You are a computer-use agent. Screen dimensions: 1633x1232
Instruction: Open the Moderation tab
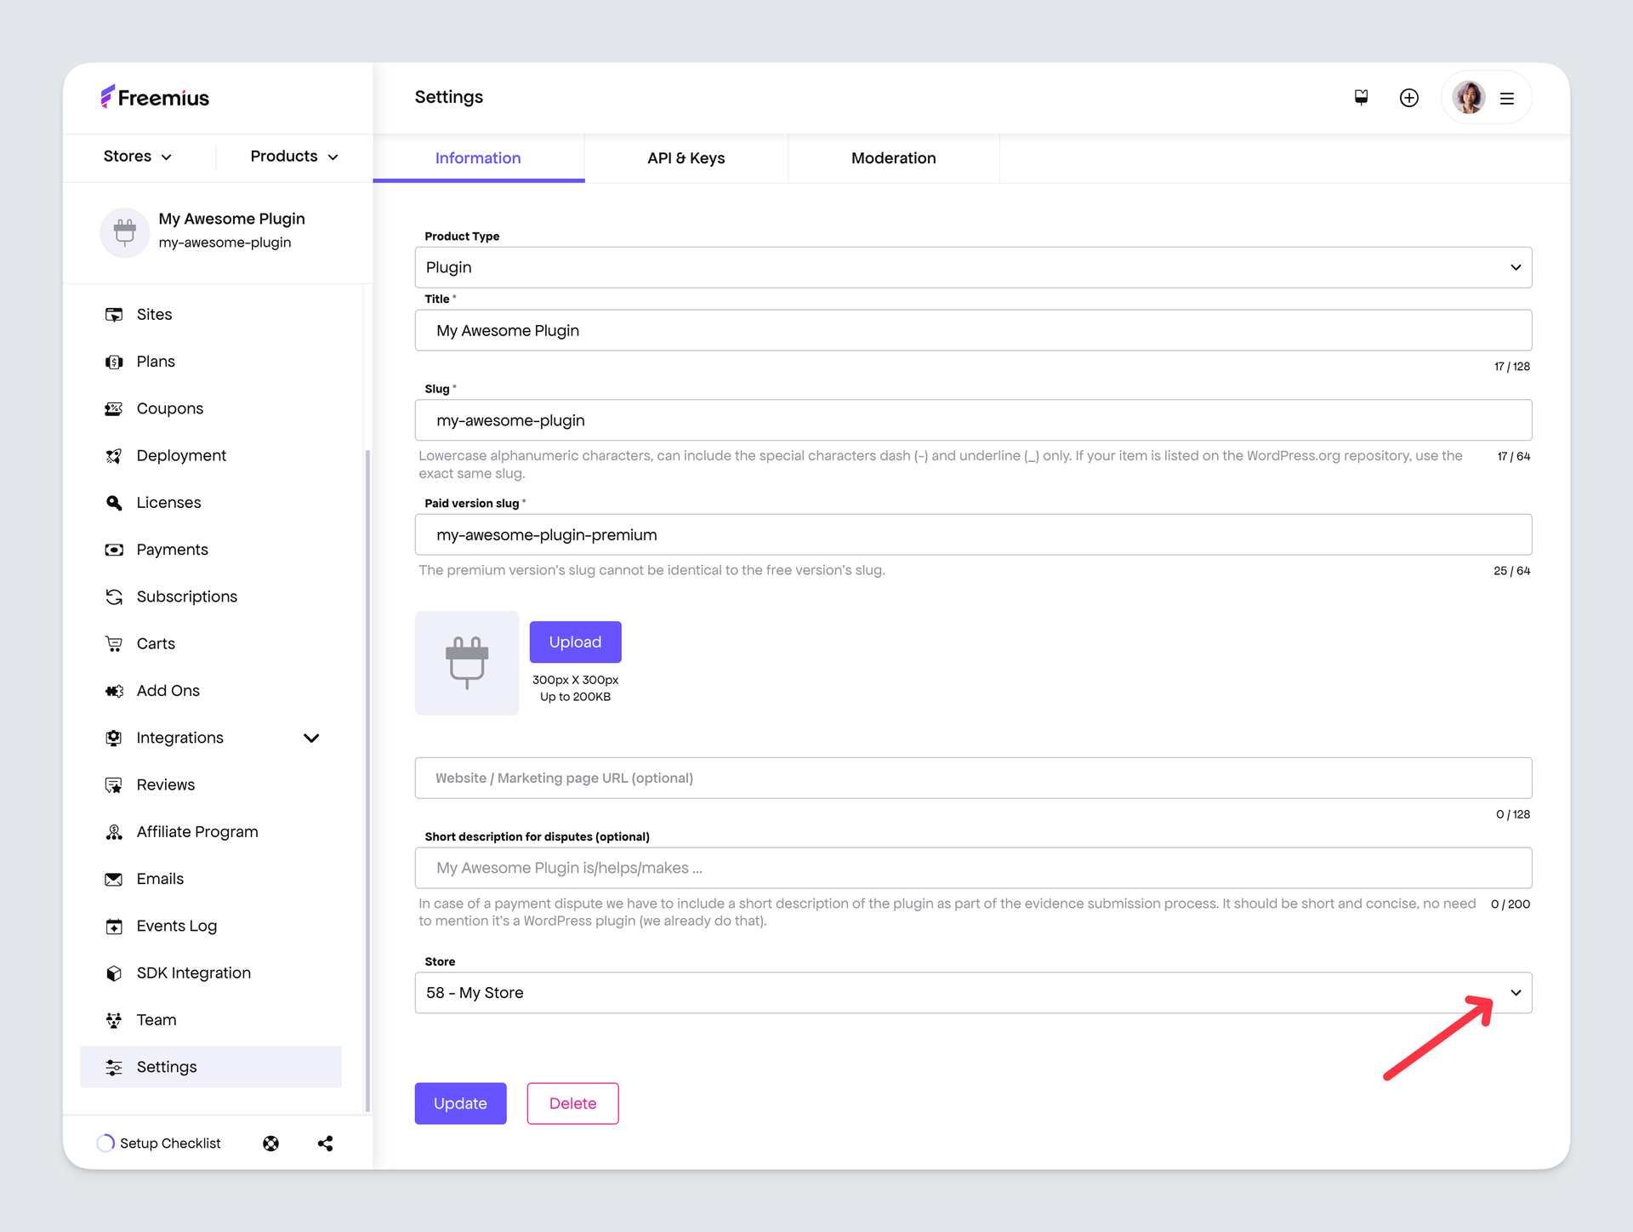click(893, 157)
